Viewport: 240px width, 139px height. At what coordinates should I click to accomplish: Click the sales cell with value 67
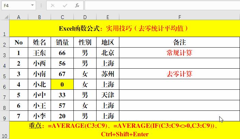62,74
